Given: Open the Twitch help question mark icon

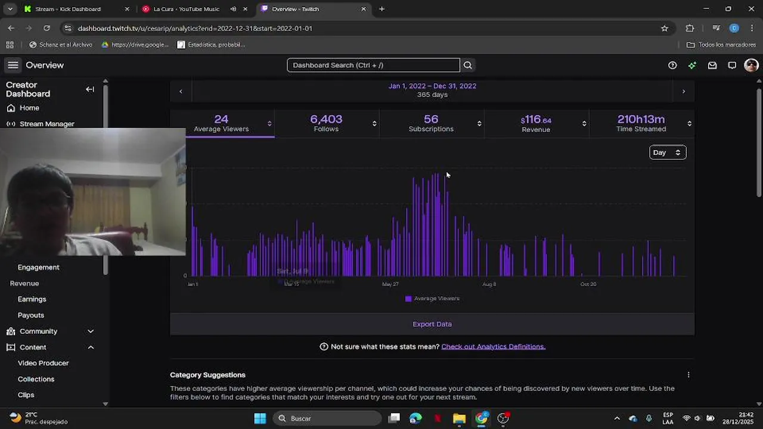Looking at the screenshot, I should 672,65.
